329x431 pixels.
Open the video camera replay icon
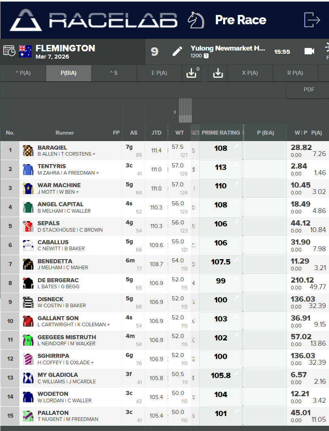pos(309,51)
